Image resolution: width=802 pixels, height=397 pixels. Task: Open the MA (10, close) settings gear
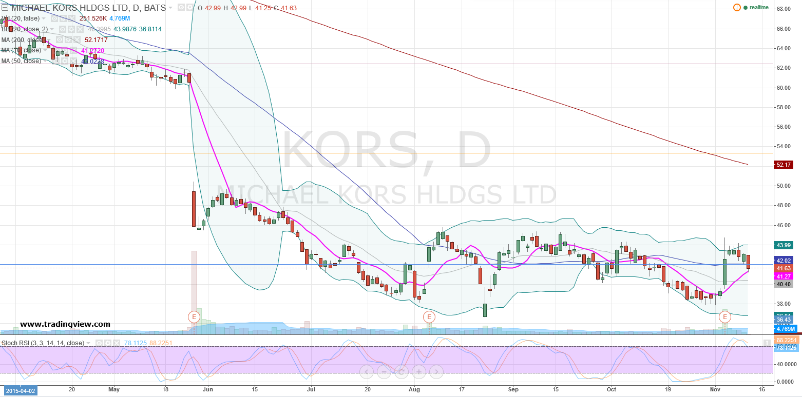[65, 51]
